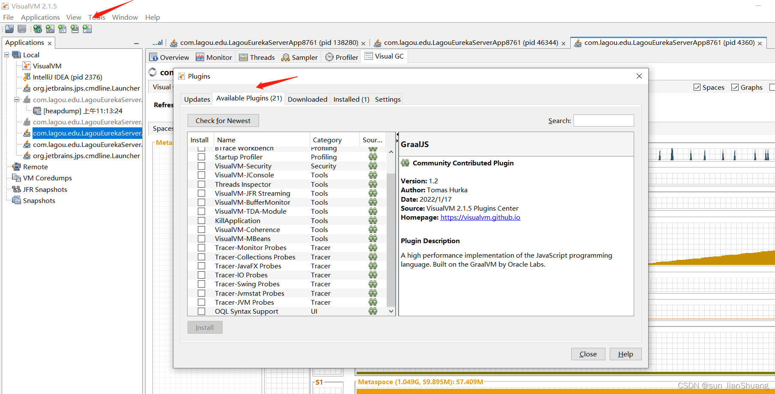Click the JFR Snapshots node icon

(x=17, y=189)
